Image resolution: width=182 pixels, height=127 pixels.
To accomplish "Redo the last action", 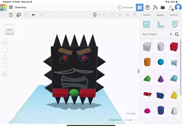I will pos(41,15).
